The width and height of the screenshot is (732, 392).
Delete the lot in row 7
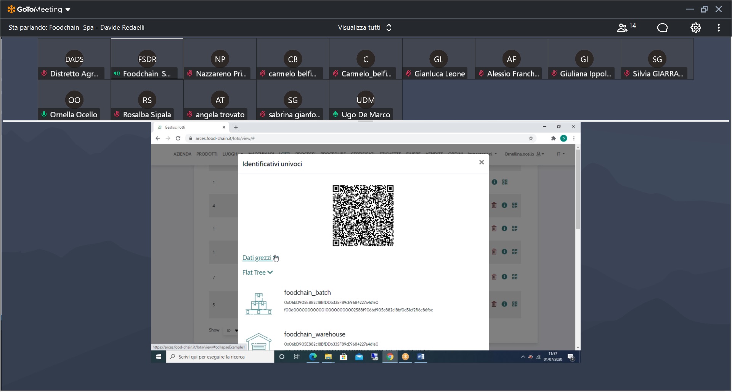coord(494,277)
